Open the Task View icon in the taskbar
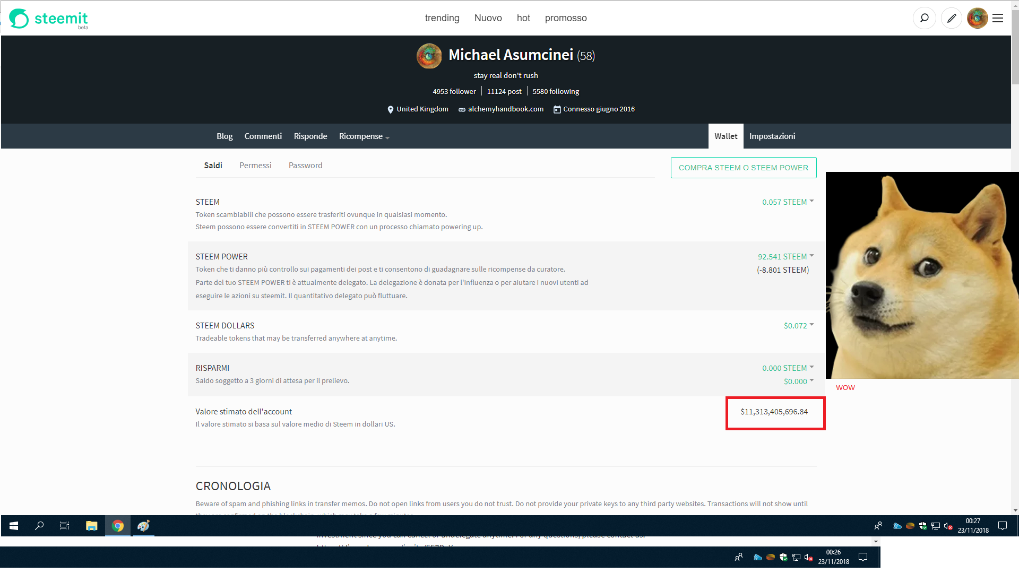The width and height of the screenshot is (1019, 573). tap(65, 526)
